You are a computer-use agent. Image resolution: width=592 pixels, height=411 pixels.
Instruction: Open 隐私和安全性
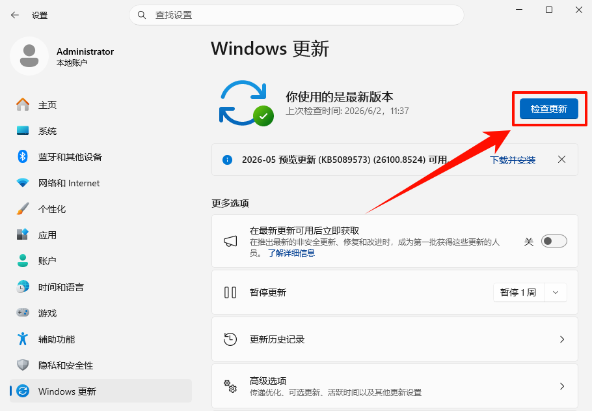(x=101, y=365)
